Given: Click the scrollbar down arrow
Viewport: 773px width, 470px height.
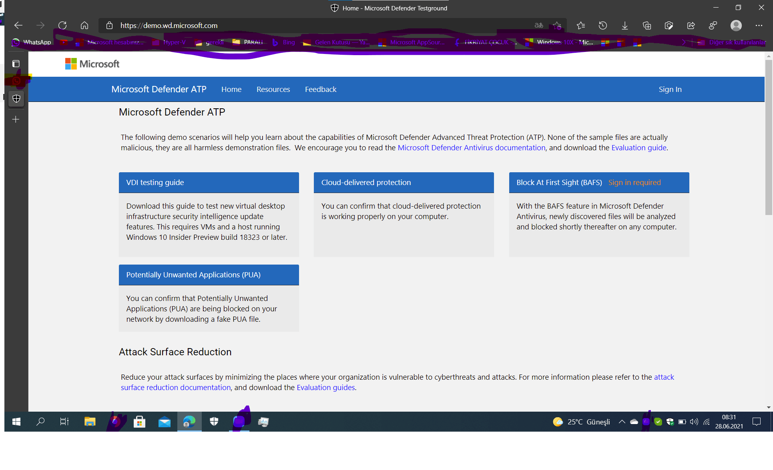Looking at the screenshot, I should [769, 407].
